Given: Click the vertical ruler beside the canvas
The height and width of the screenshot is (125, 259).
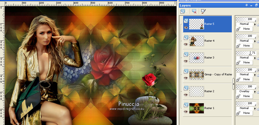Looking at the screenshot, I should click(2, 66).
